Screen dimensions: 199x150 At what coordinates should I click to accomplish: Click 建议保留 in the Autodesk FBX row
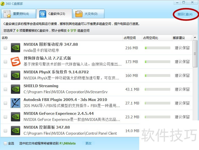[x=182, y=103]
